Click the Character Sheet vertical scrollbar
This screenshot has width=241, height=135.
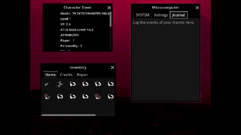click(x=110, y=19)
